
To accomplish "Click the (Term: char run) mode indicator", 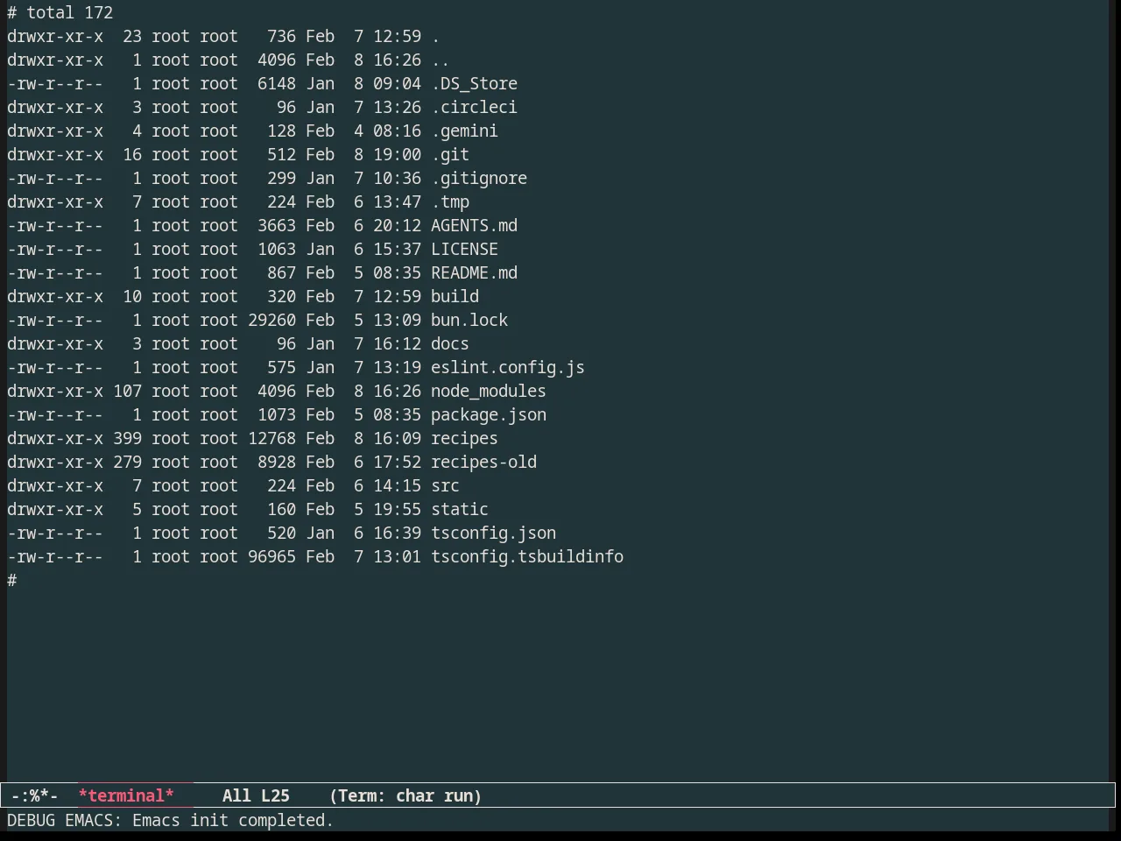I will click(405, 795).
